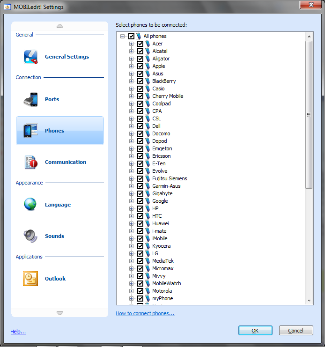
Task: Click the phone icon beside BlackBerry
Action: coord(148,81)
